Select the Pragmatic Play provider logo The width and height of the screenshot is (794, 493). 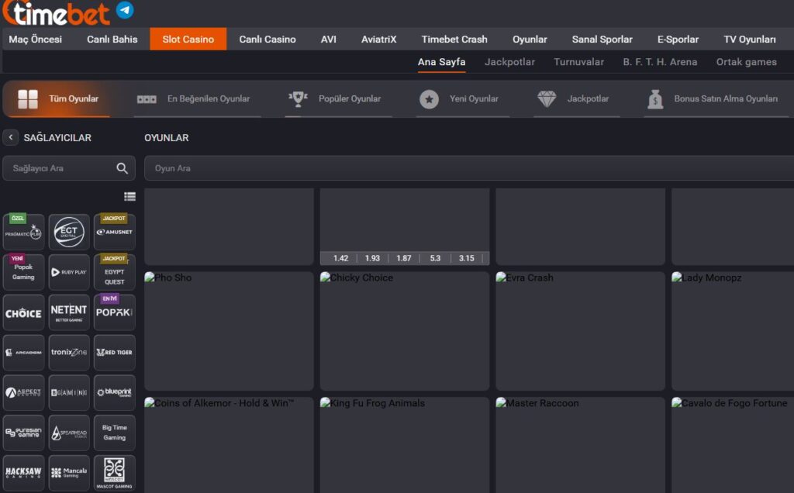pyautogui.click(x=23, y=232)
